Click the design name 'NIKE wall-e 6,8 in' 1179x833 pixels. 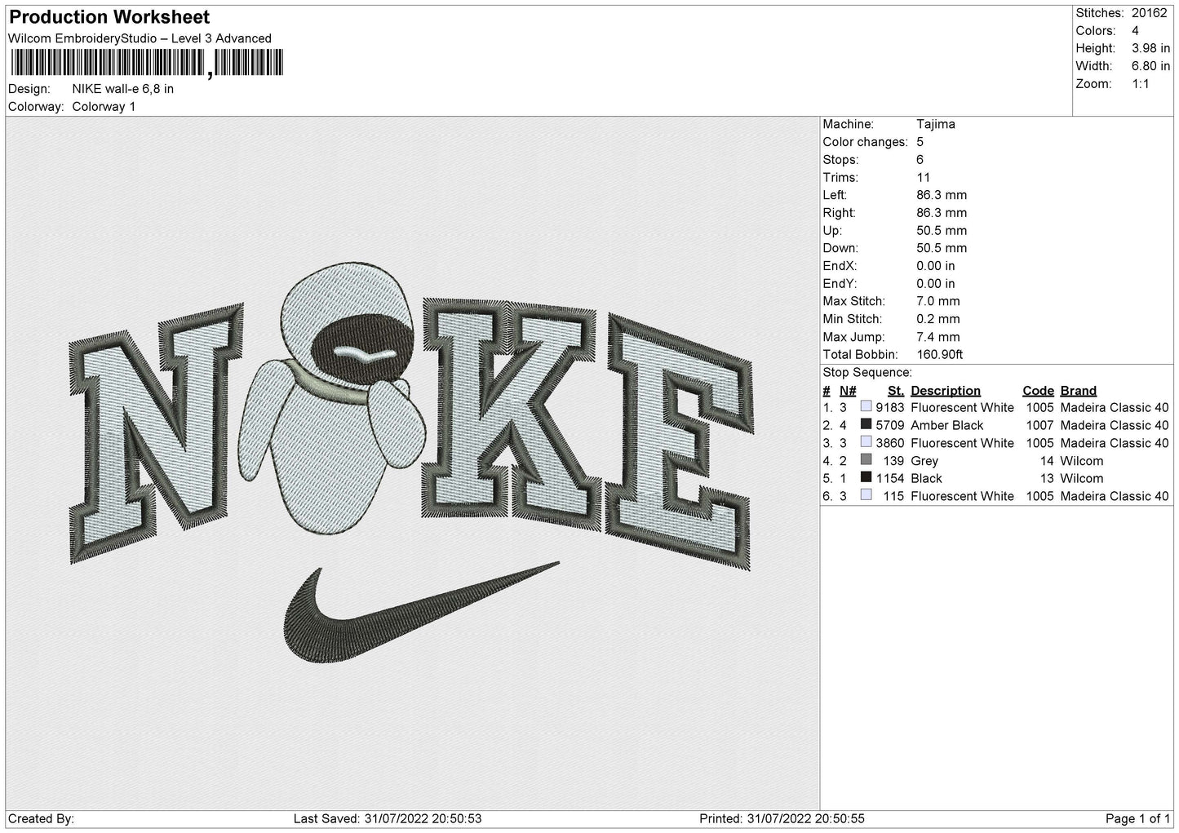(122, 89)
